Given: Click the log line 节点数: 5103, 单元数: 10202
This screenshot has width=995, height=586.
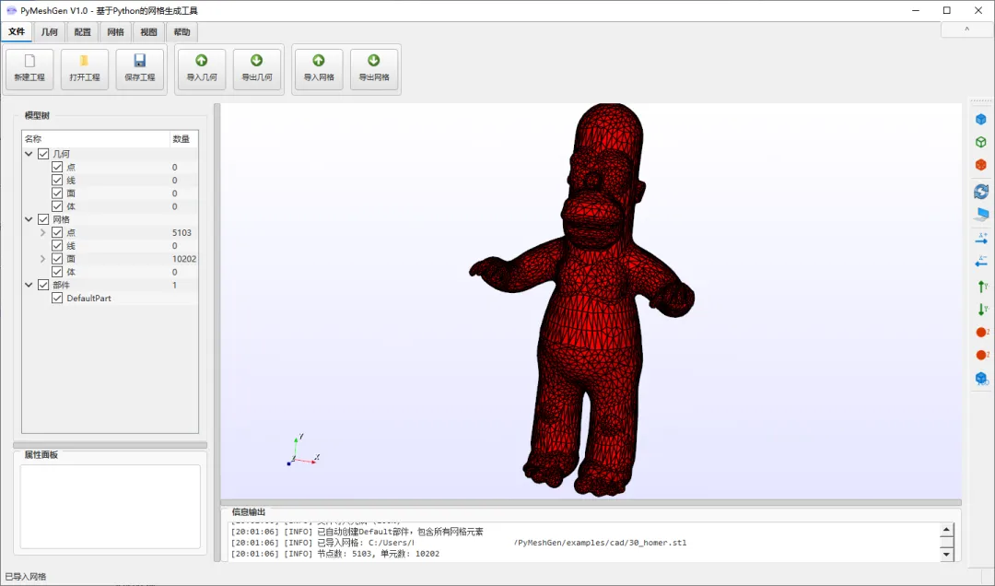Looking at the screenshot, I should (x=335, y=554).
